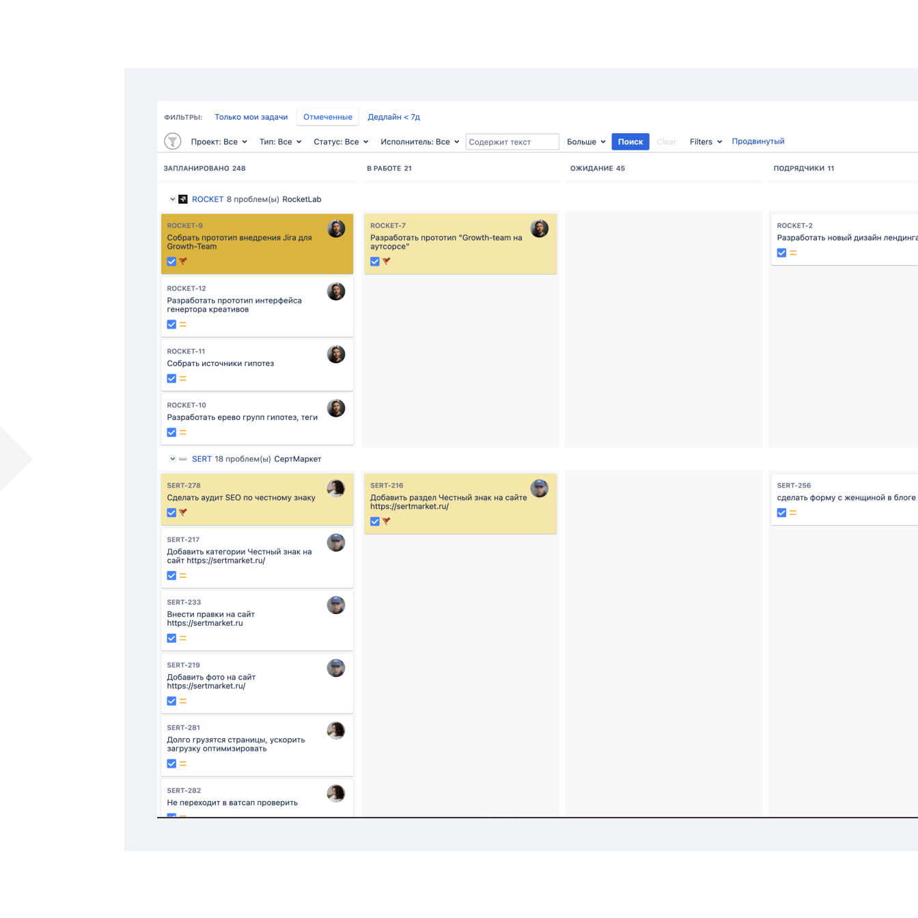Viewport: 918px width, 918px height.
Task: Select the Дедлайн < 7д quick filter
Action: (393, 117)
